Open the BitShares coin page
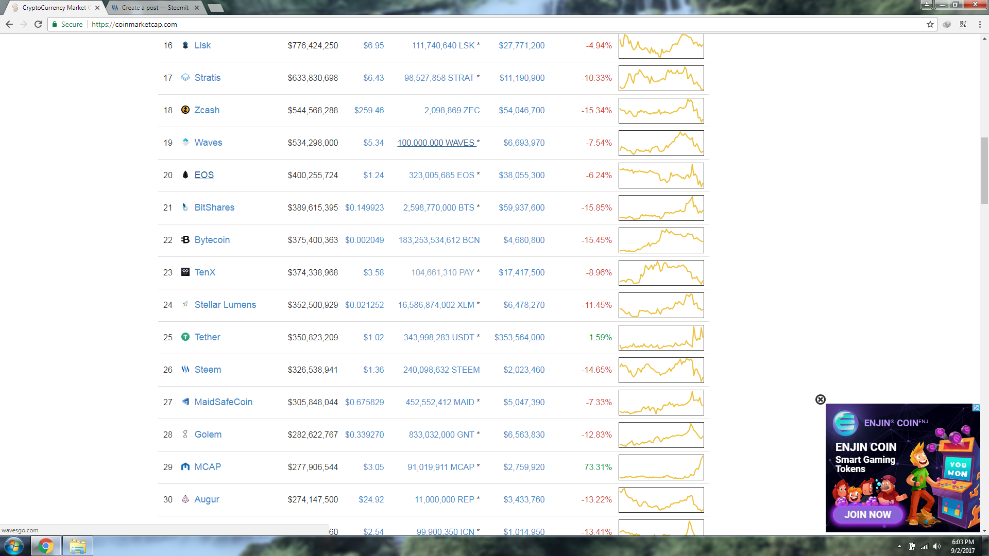 tap(214, 207)
